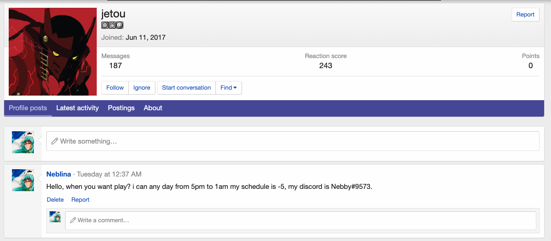Click the Write a comment field

coord(301,220)
